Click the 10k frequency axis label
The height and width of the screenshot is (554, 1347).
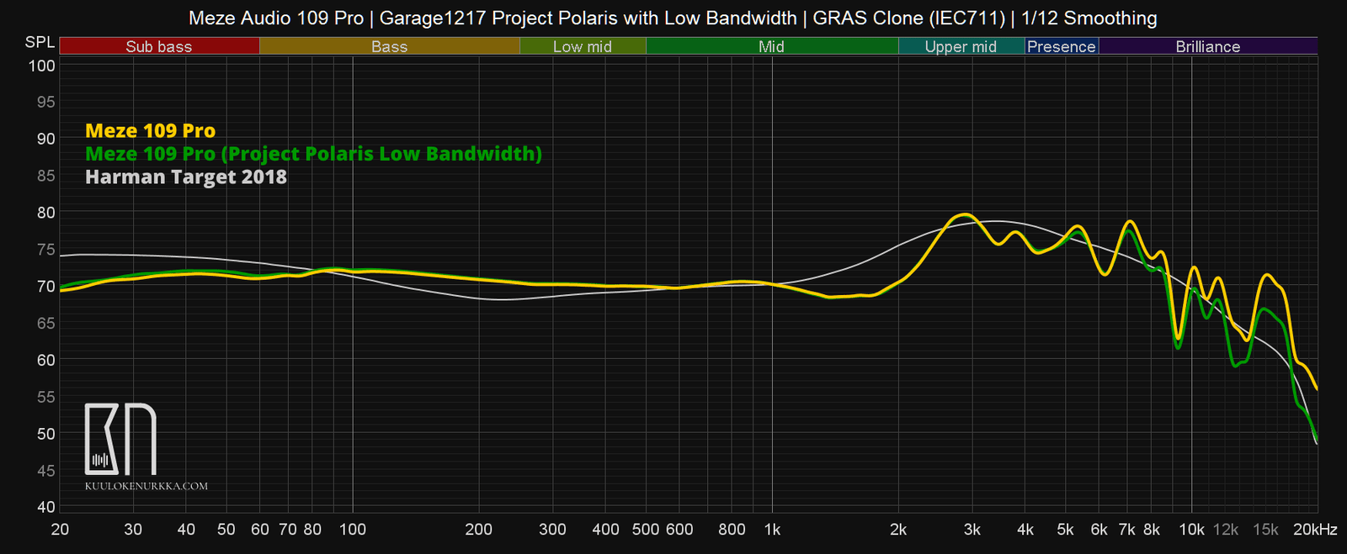pyautogui.click(x=1190, y=530)
